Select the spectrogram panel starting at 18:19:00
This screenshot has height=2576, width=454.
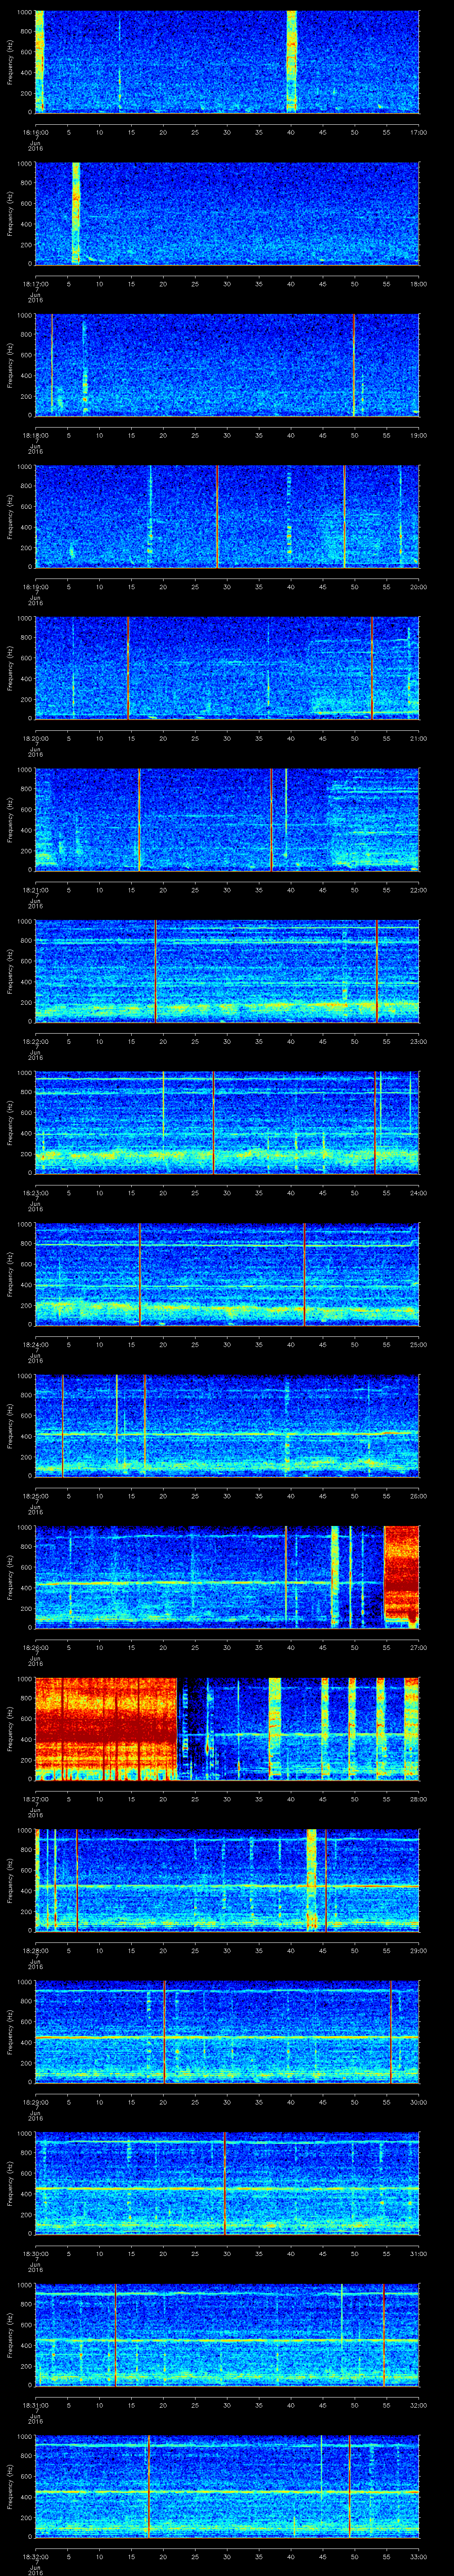227,517
